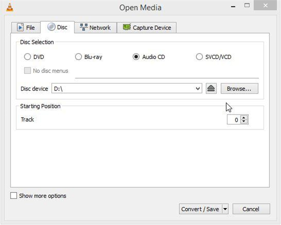Click the Track number input field
This screenshot has height=225, width=281.
point(234,120)
